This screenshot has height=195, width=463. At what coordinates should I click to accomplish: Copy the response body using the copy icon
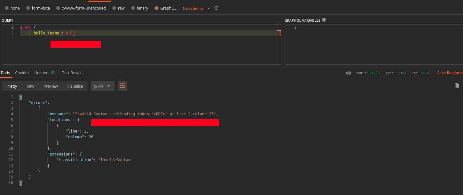point(457,85)
